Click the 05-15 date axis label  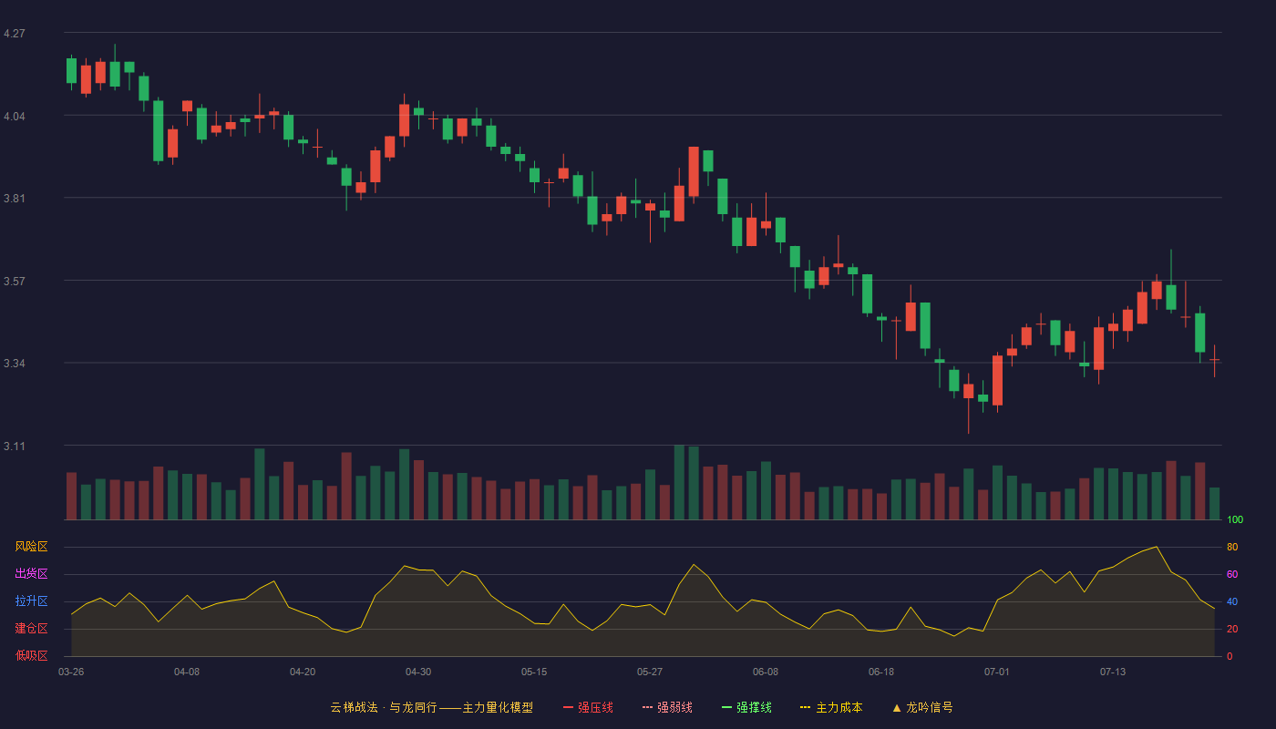[x=534, y=672]
